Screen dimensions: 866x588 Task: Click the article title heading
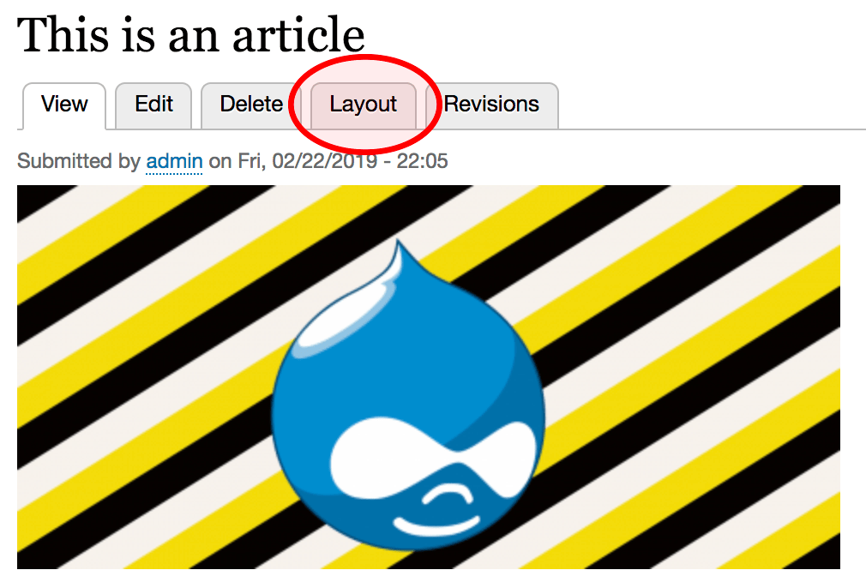(x=190, y=36)
